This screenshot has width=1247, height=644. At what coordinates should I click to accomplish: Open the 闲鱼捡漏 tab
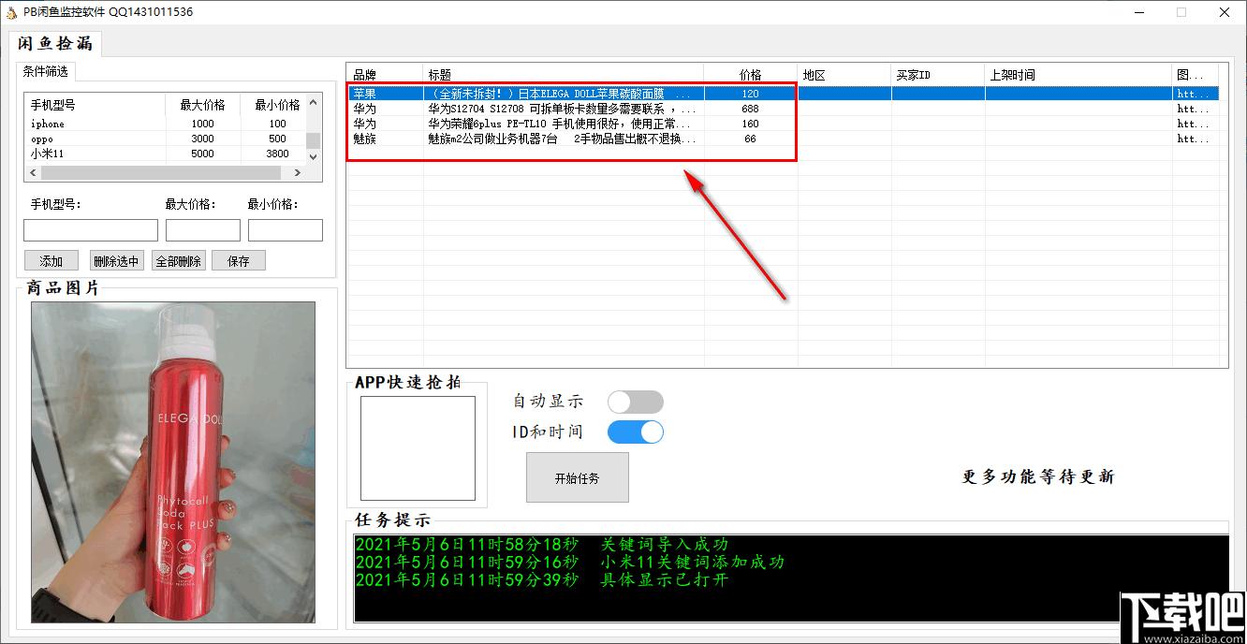click(x=55, y=43)
